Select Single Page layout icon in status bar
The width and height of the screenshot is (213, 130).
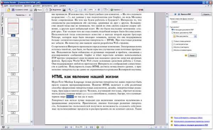151,127
